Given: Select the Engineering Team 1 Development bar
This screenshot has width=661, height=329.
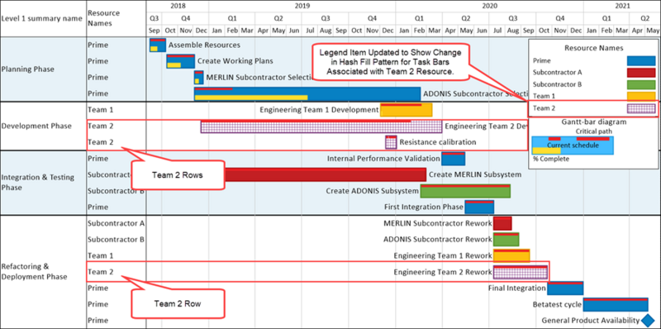Looking at the screenshot, I should pos(406,110).
